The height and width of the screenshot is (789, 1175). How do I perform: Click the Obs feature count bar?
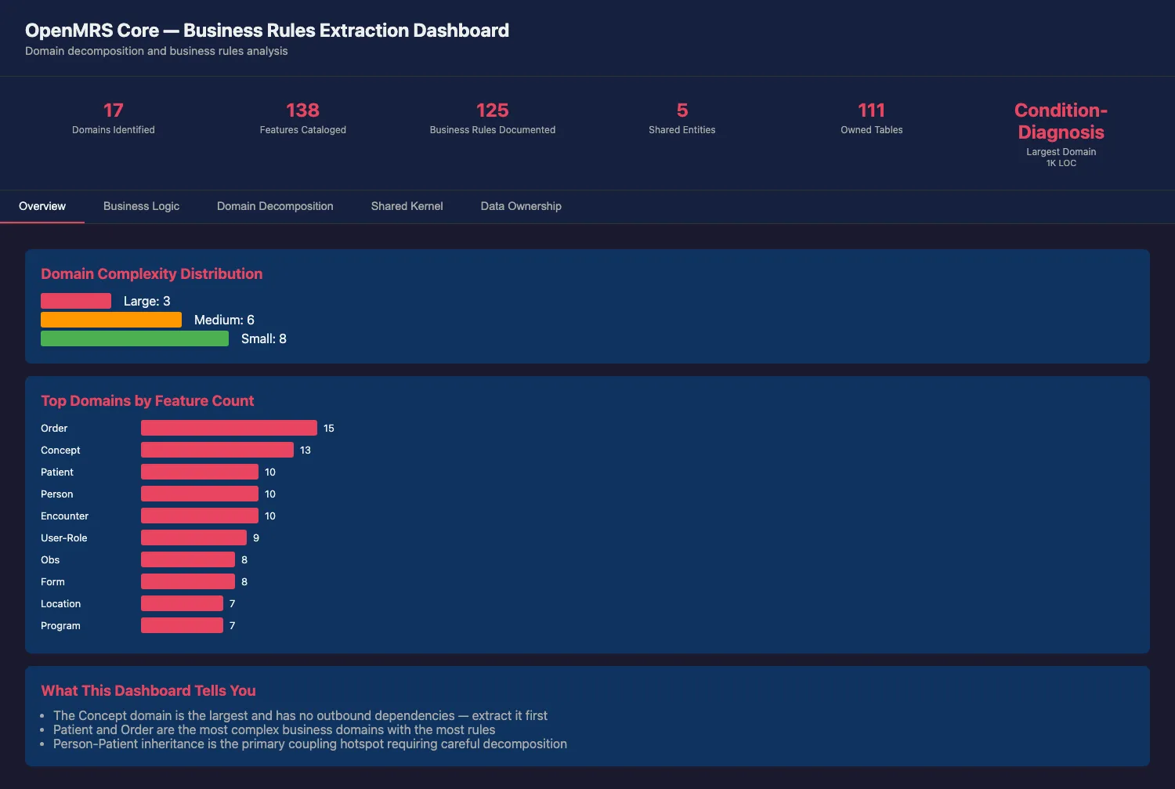pyautogui.click(x=188, y=559)
